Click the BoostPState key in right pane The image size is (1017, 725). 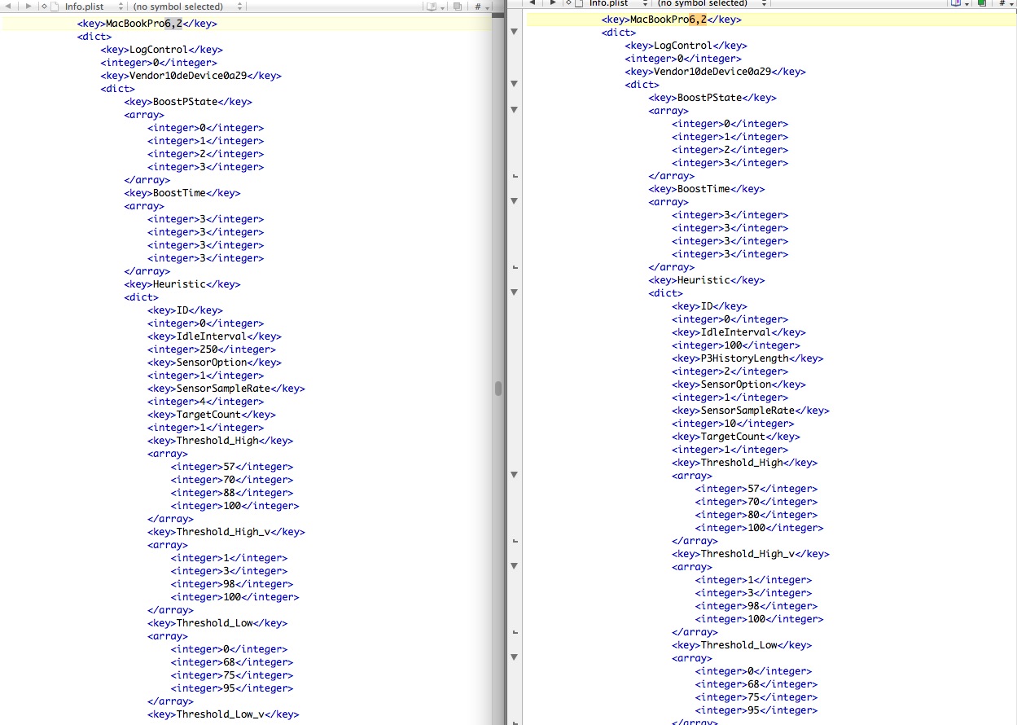(x=712, y=98)
